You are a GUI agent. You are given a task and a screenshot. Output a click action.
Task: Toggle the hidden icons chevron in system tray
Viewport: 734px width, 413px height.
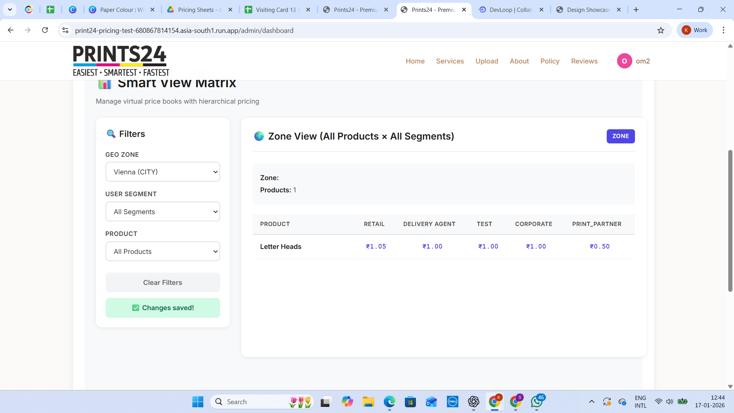click(591, 402)
